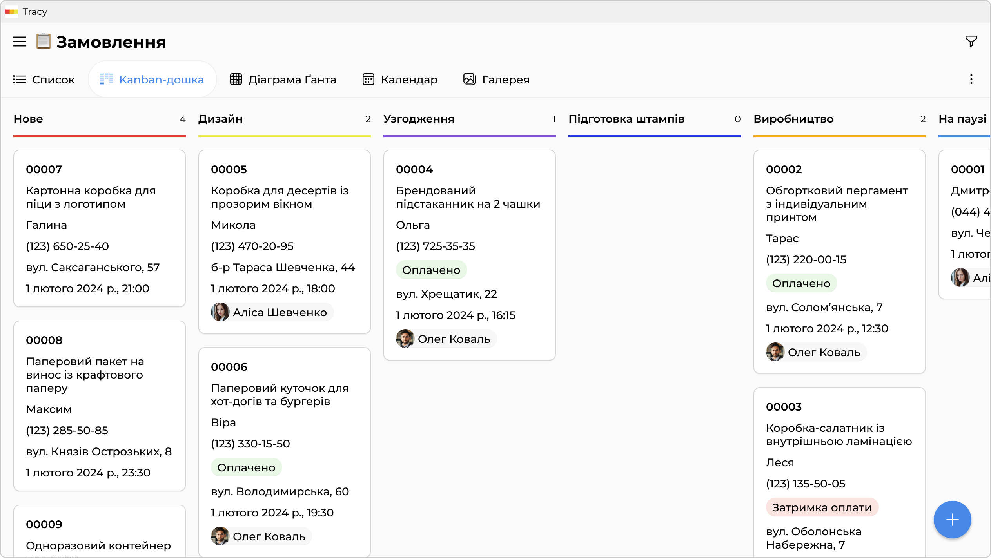
Task: Click Аліса Шевченко avatar on order 00005
Action: (220, 312)
